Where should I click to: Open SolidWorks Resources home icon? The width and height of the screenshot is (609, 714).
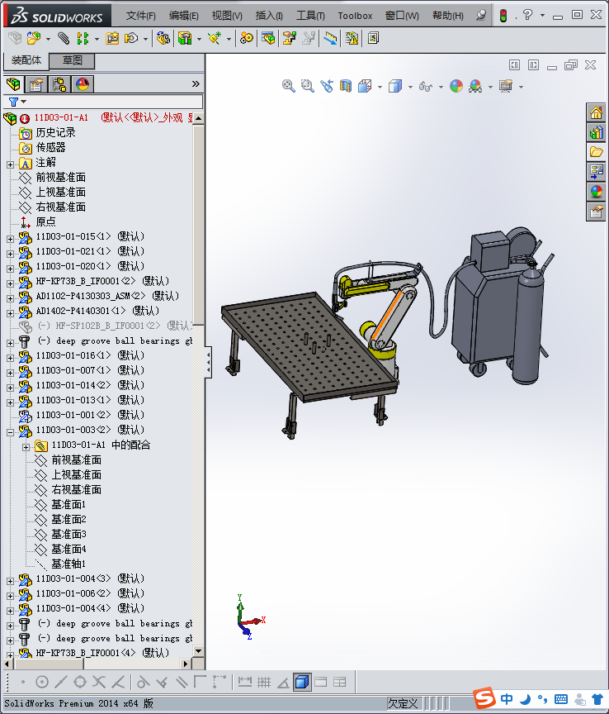596,112
